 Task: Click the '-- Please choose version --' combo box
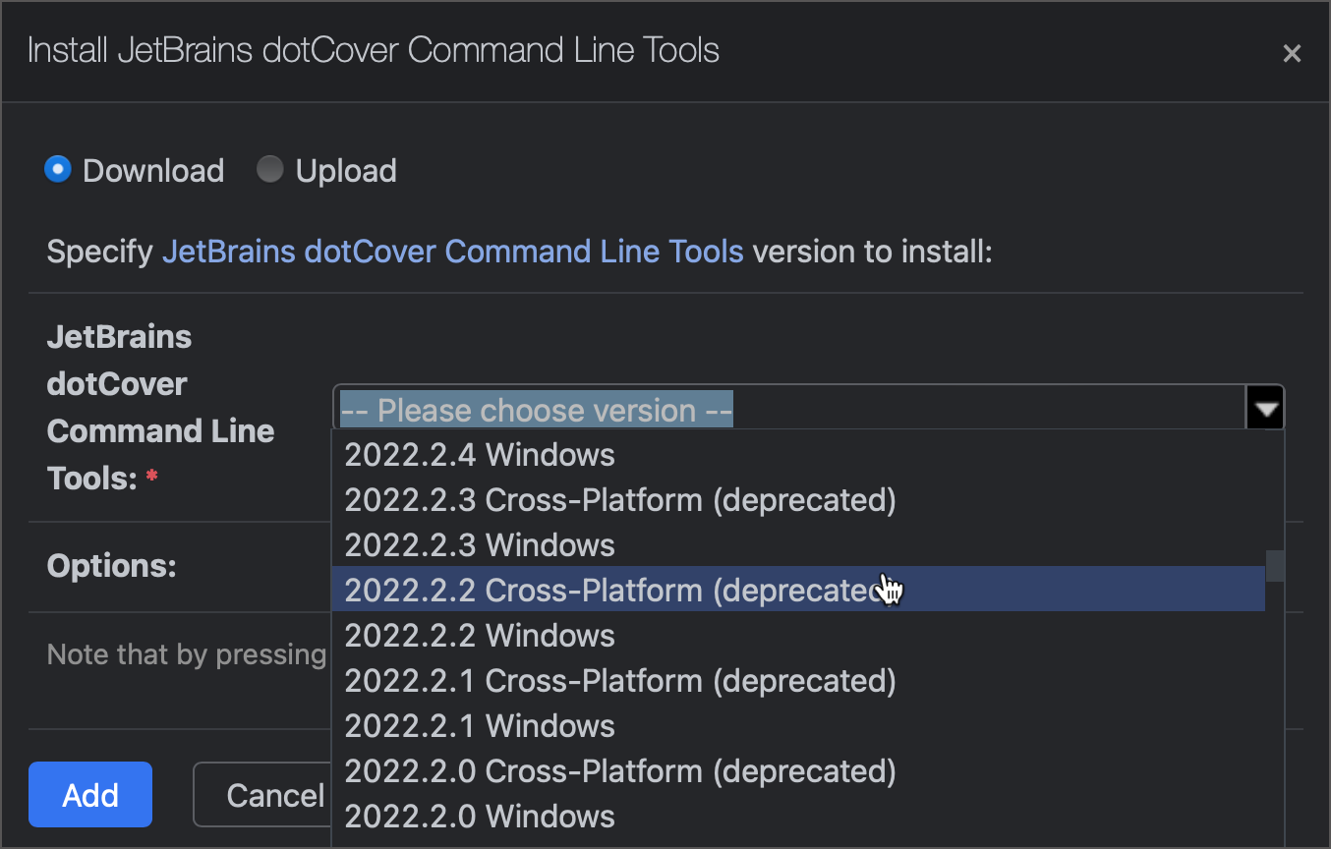coord(536,409)
